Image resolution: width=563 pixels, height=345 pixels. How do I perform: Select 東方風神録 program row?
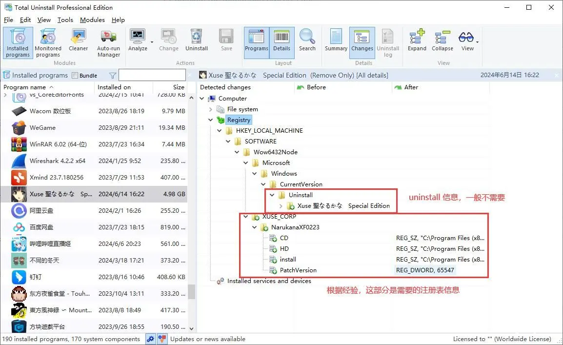[94, 310]
